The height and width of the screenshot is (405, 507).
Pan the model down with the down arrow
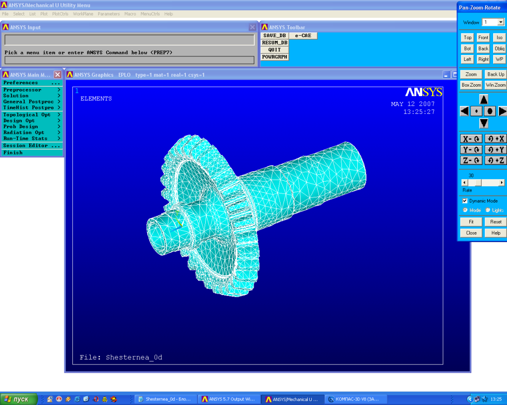(x=483, y=123)
